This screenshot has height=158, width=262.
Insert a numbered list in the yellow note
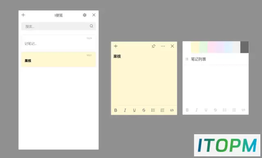point(163,110)
